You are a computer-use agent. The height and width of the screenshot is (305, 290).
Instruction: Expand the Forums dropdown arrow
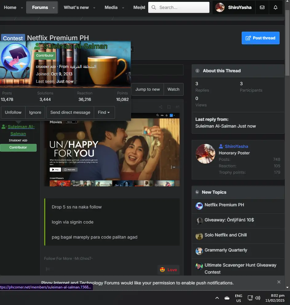point(54,8)
